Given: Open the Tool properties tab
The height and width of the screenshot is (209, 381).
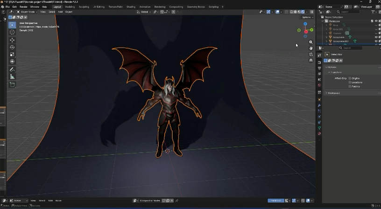Looking at the screenshot, I should (x=319, y=56).
